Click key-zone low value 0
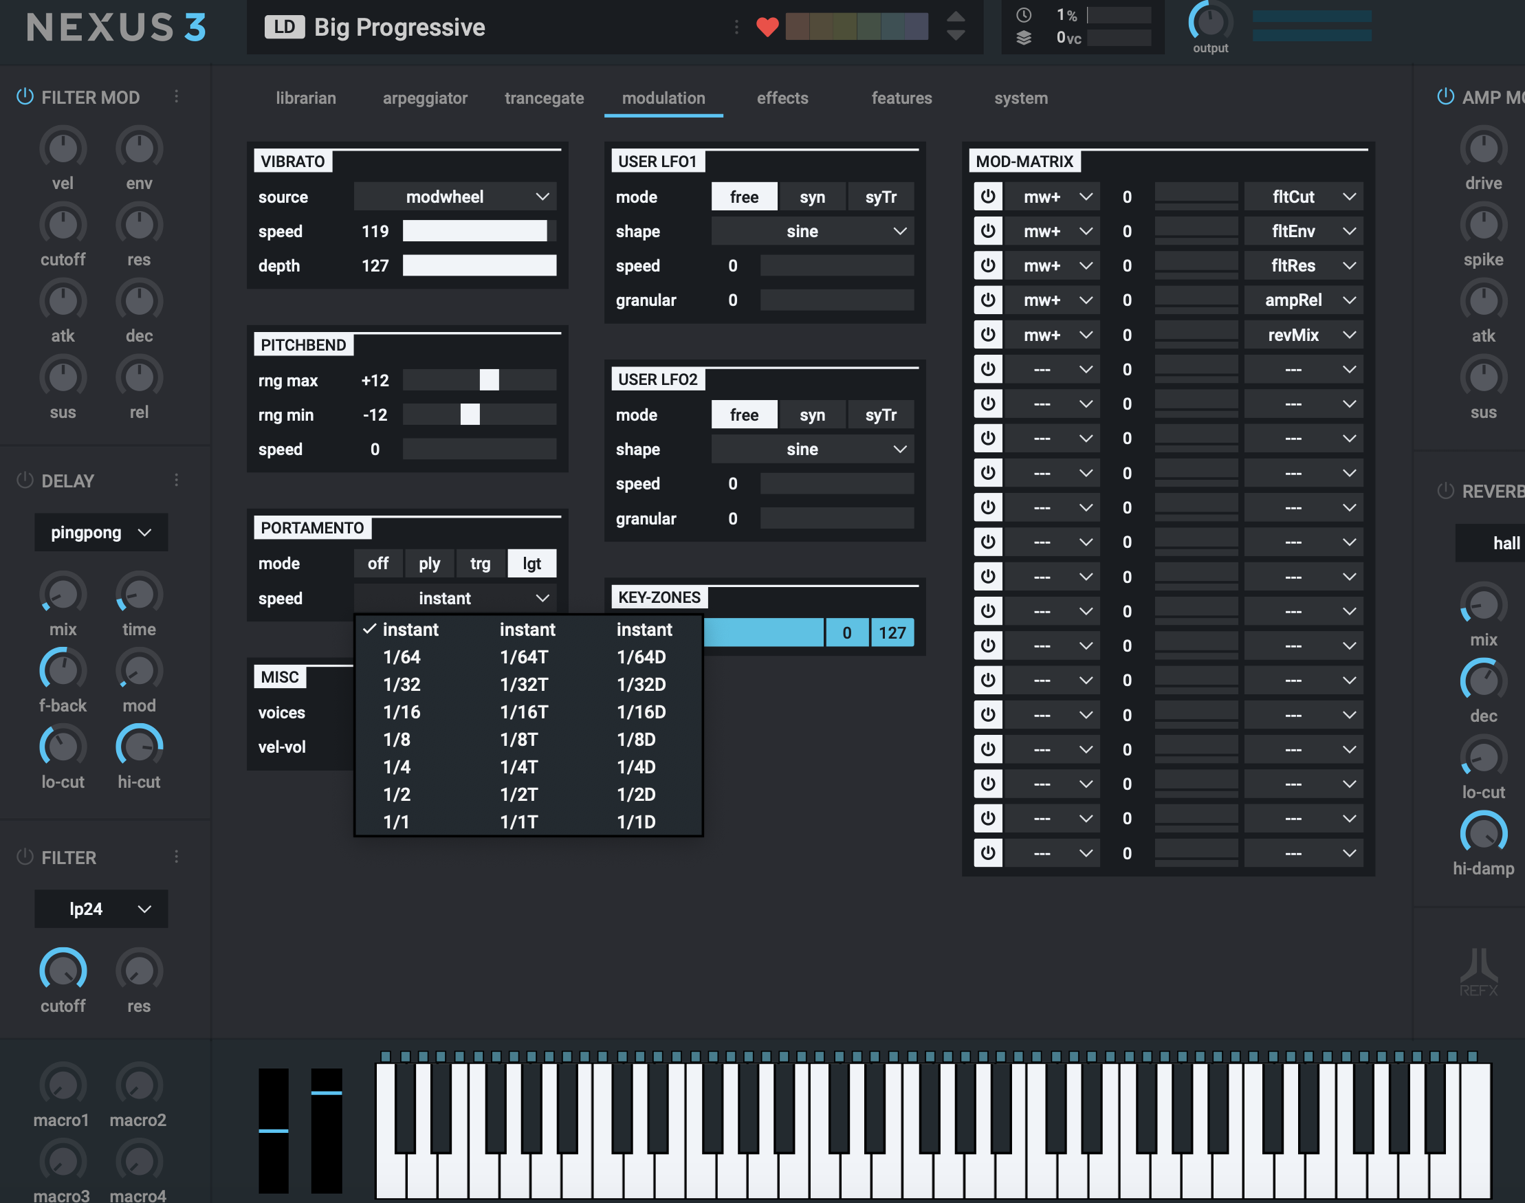The image size is (1525, 1203). click(846, 632)
